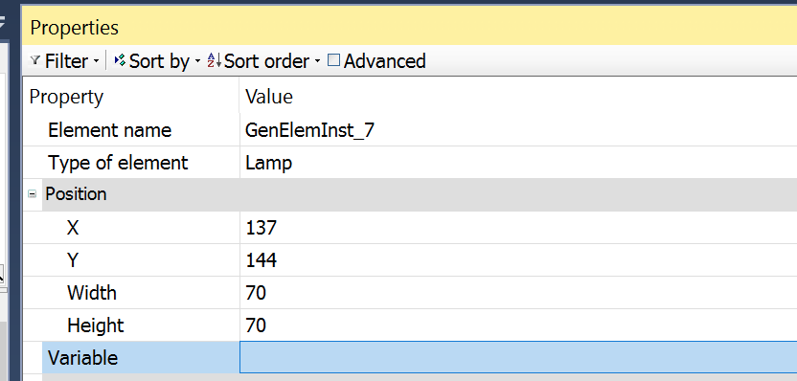
Task: Select the Position group header label
Action: click(76, 194)
